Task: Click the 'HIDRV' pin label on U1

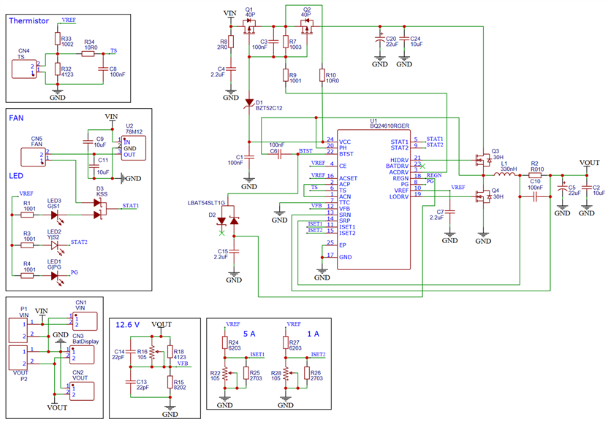Action: (400, 160)
